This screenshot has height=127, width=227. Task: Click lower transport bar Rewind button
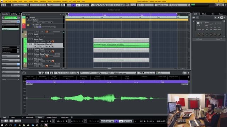[107, 121]
